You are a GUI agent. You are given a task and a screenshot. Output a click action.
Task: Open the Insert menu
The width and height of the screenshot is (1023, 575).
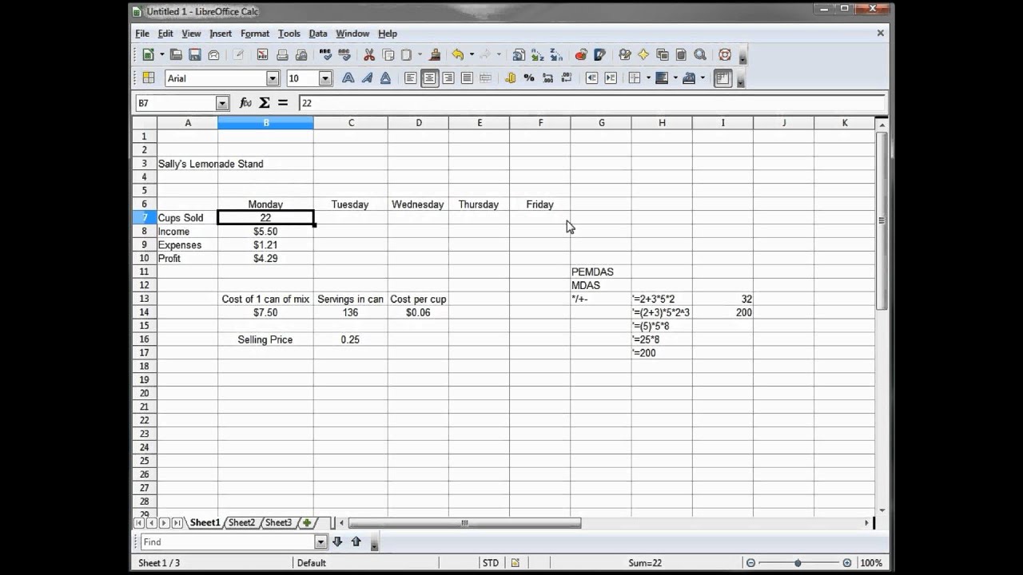[x=221, y=34]
